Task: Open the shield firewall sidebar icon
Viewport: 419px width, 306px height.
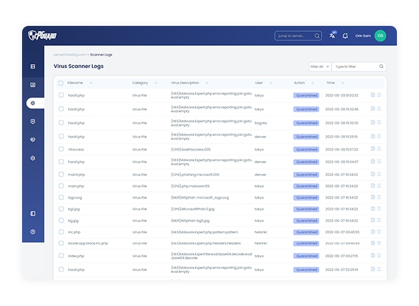Action: pyautogui.click(x=32, y=122)
